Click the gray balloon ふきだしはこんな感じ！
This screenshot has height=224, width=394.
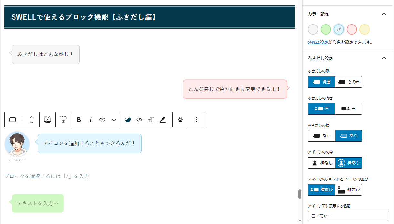(x=46, y=54)
